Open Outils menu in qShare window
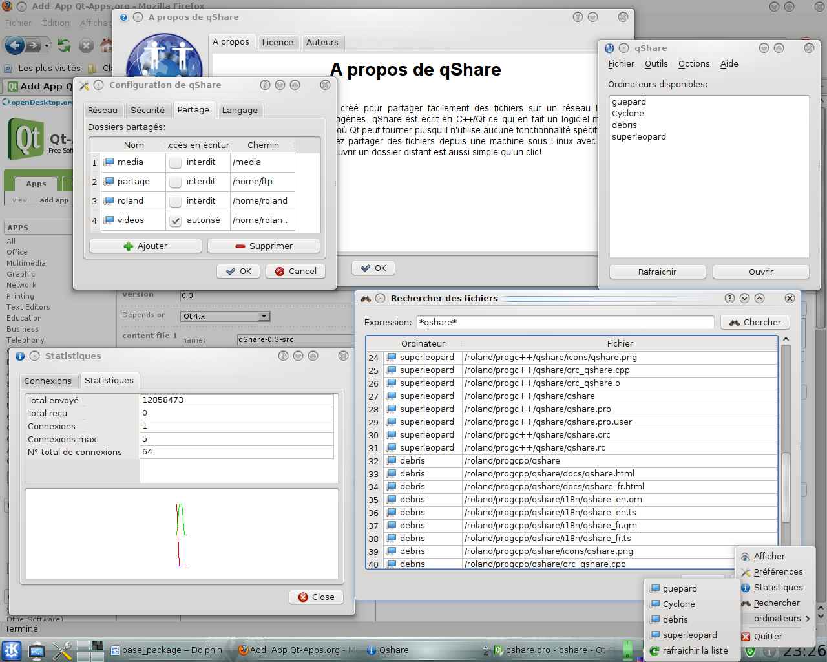This screenshot has width=827, height=662. 656,63
